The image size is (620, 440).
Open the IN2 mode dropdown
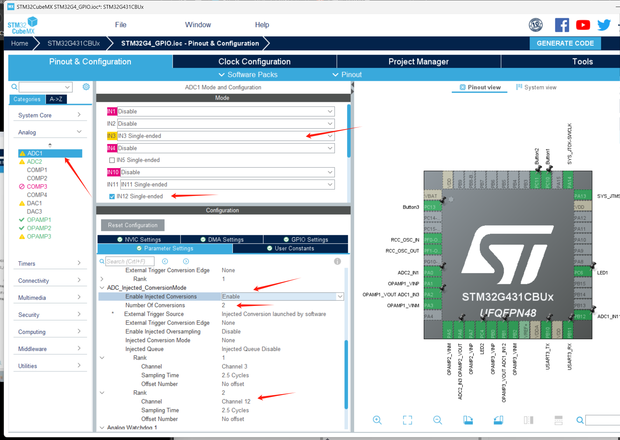coord(226,124)
